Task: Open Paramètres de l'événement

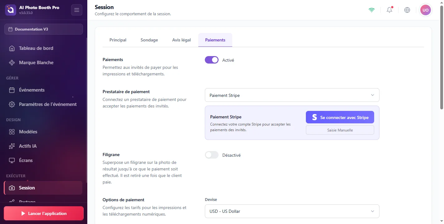Action: 43,104
